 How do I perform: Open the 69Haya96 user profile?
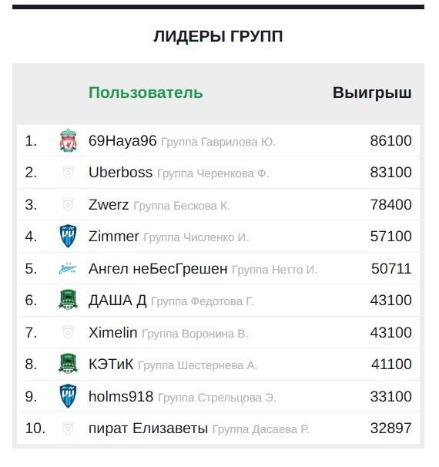point(122,140)
